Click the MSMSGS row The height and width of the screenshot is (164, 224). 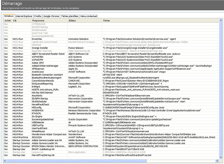(111, 45)
